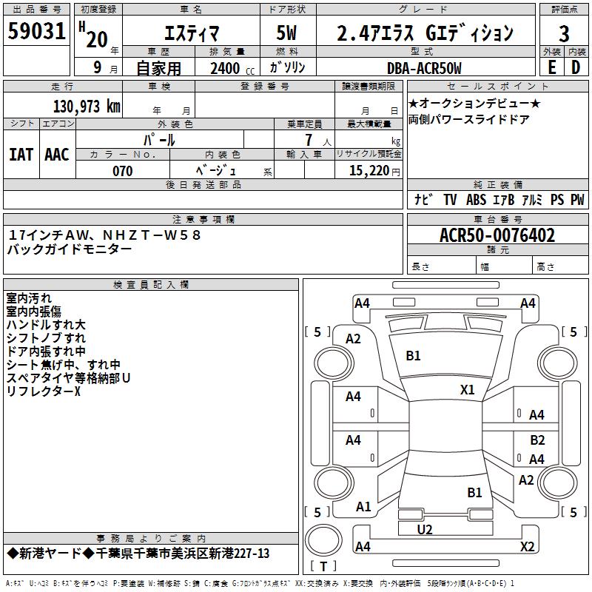Screen dimensions: 592x592
Task: Select TV in genuine equipment
Action: pos(450,199)
